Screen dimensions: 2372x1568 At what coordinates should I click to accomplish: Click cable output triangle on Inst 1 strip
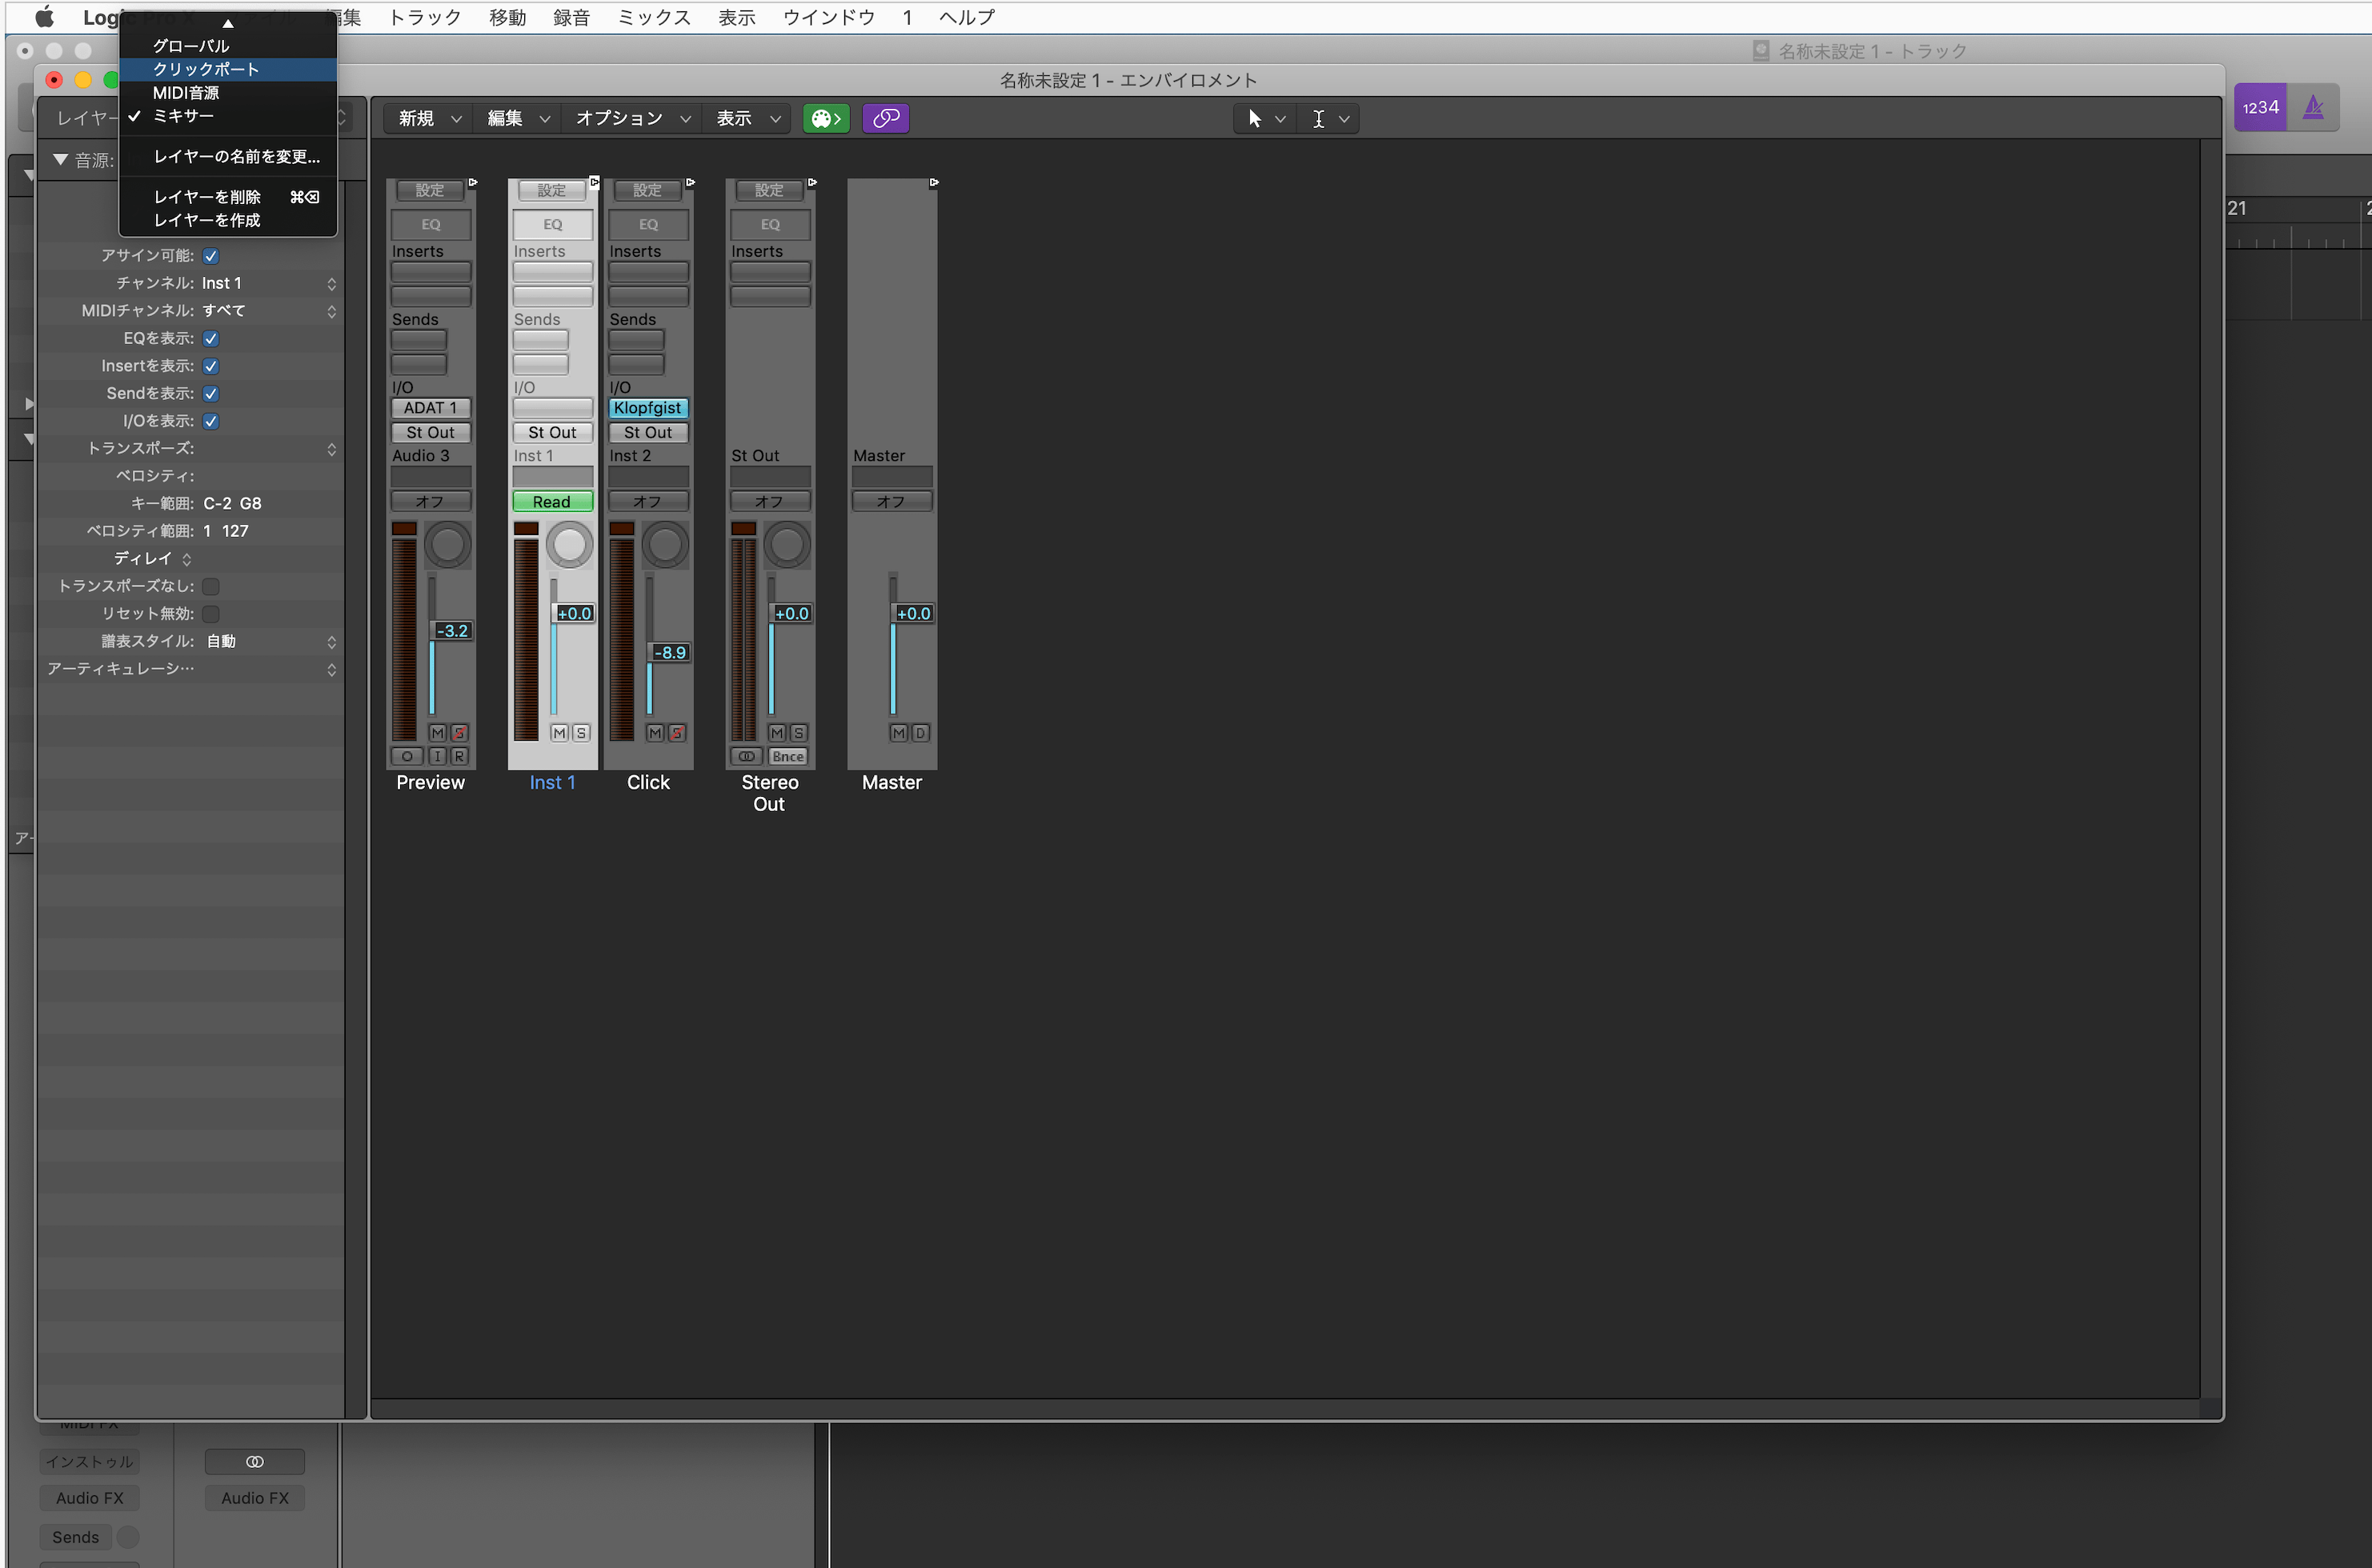[595, 183]
